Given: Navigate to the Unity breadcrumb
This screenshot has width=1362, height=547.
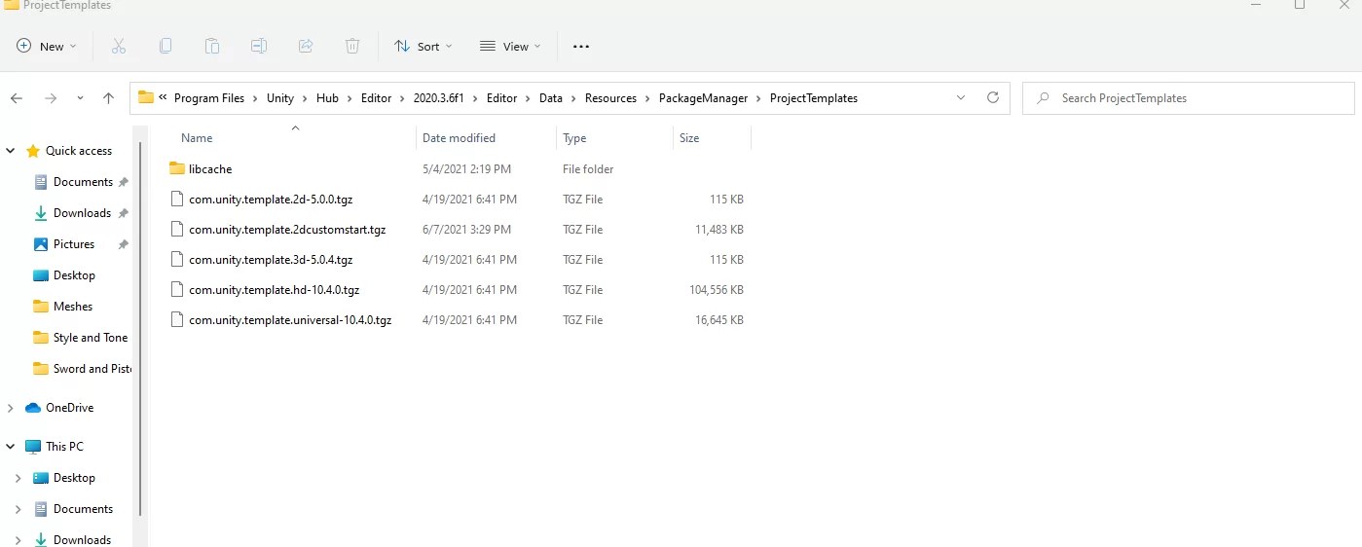Looking at the screenshot, I should click(x=280, y=98).
